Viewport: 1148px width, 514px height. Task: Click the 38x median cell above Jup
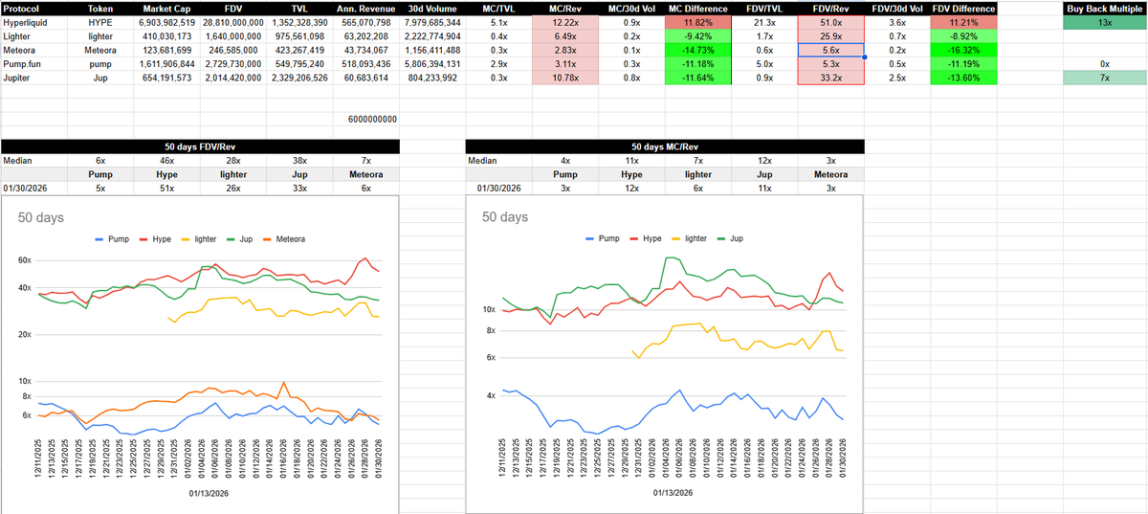click(299, 162)
